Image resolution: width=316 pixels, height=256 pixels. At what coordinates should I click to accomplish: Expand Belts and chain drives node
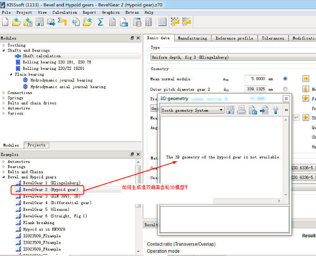point(4,103)
